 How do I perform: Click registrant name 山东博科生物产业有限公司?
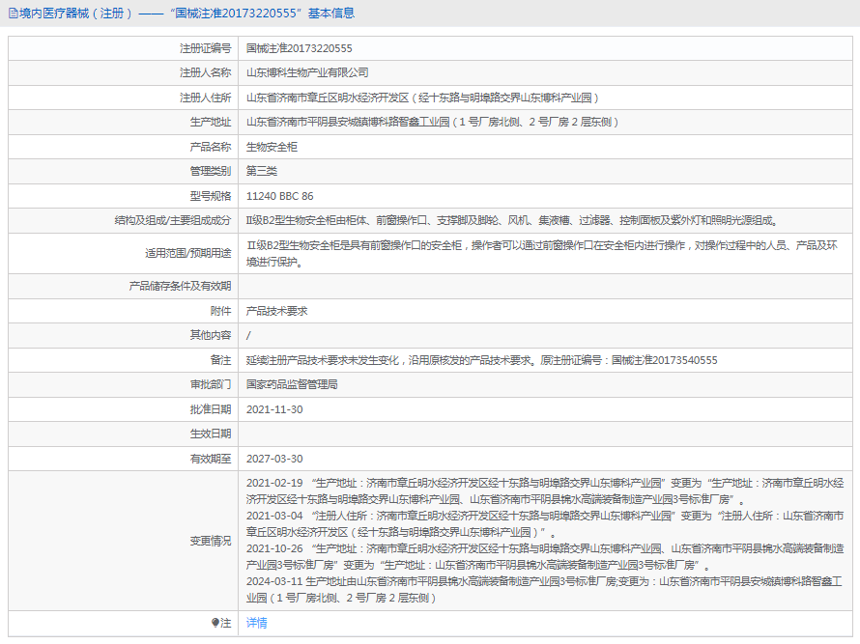[x=307, y=72]
